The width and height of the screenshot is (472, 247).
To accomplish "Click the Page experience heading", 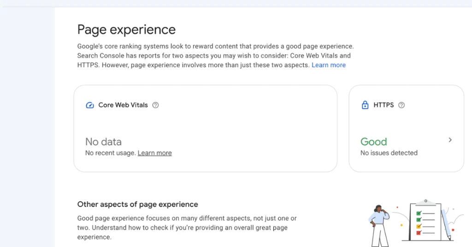I will [126, 29].
